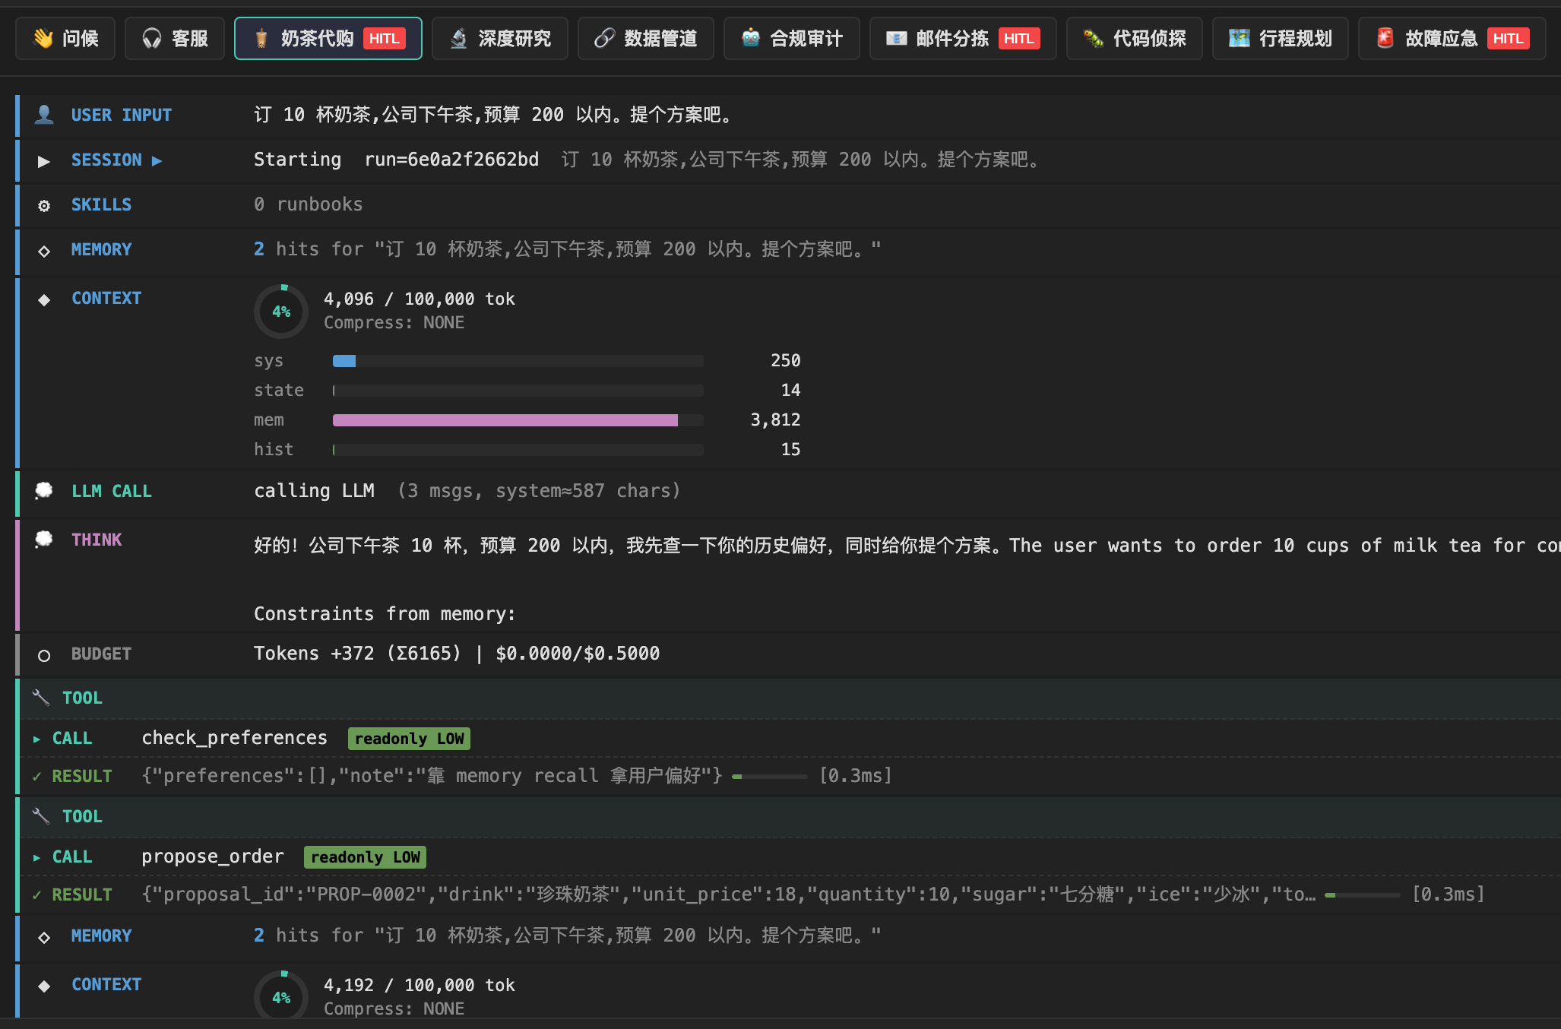Viewport: 1561px width, 1029px height.
Task: Expand the propose_order CALL triangle
Action: [x=36, y=857]
